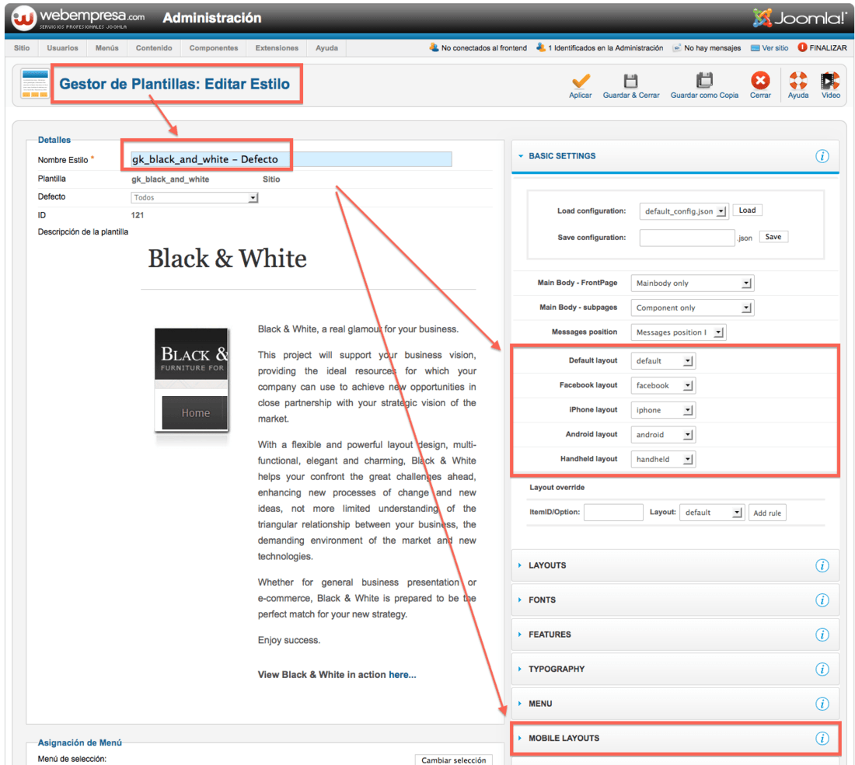
Task: Click the Load configuration button
Action: pyautogui.click(x=747, y=210)
